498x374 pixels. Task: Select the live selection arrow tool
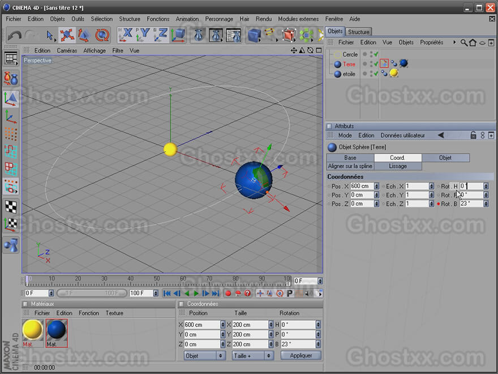click(50, 35)
